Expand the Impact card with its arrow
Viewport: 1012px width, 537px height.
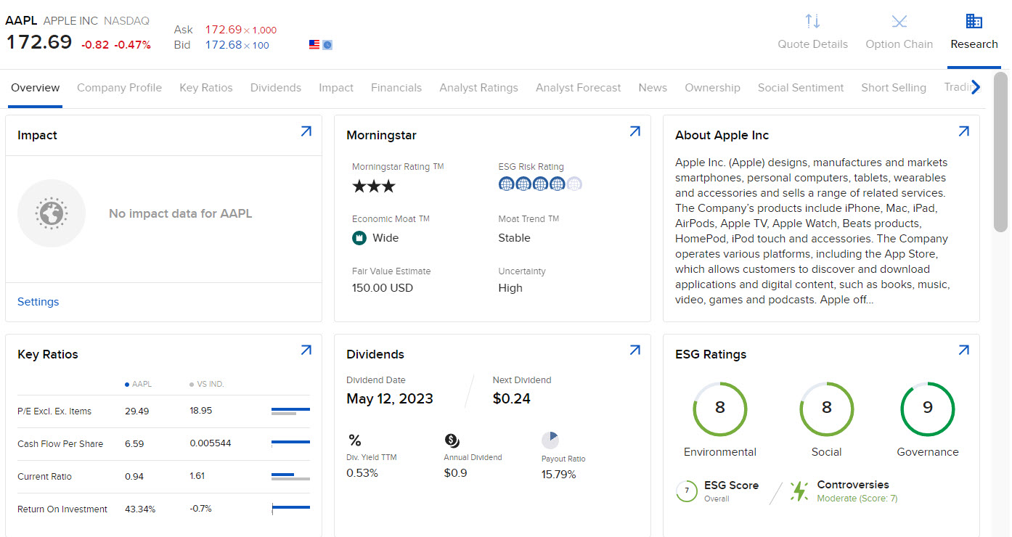[306, 131]
